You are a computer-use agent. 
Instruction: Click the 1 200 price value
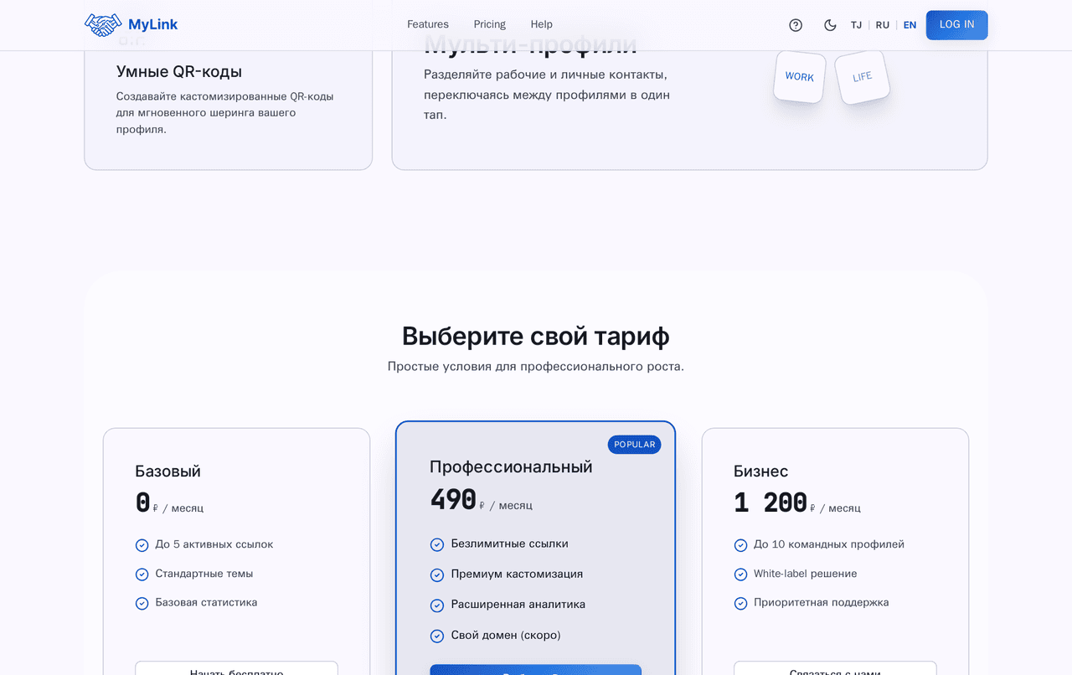[x=770, y=502]
